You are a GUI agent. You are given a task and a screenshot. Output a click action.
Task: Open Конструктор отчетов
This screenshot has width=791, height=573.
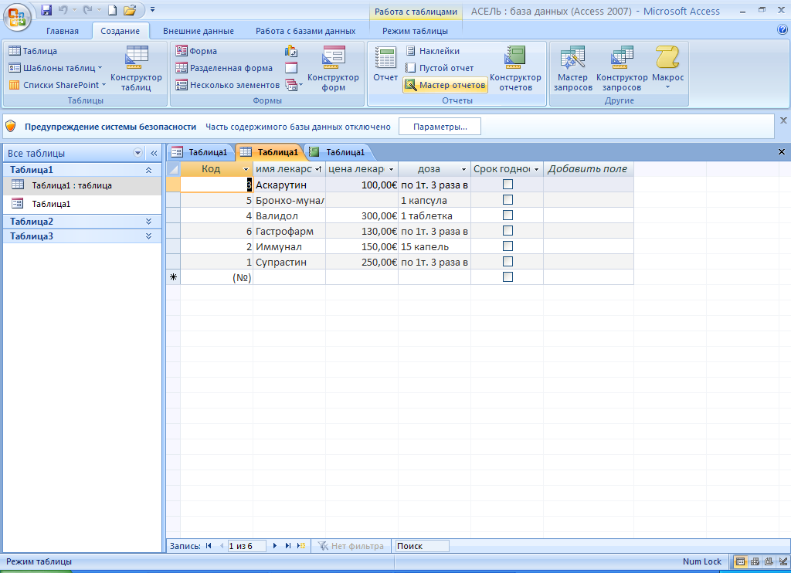(x=515, y=69)
